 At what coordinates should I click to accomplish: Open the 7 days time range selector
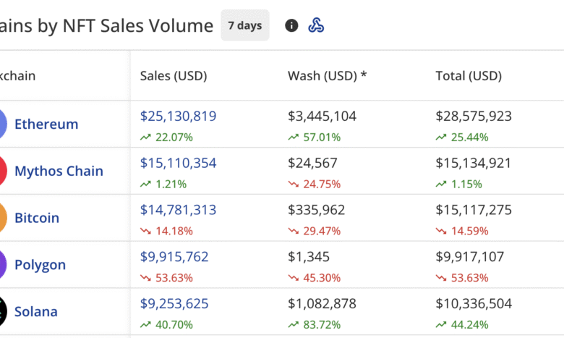coord(245,25)
